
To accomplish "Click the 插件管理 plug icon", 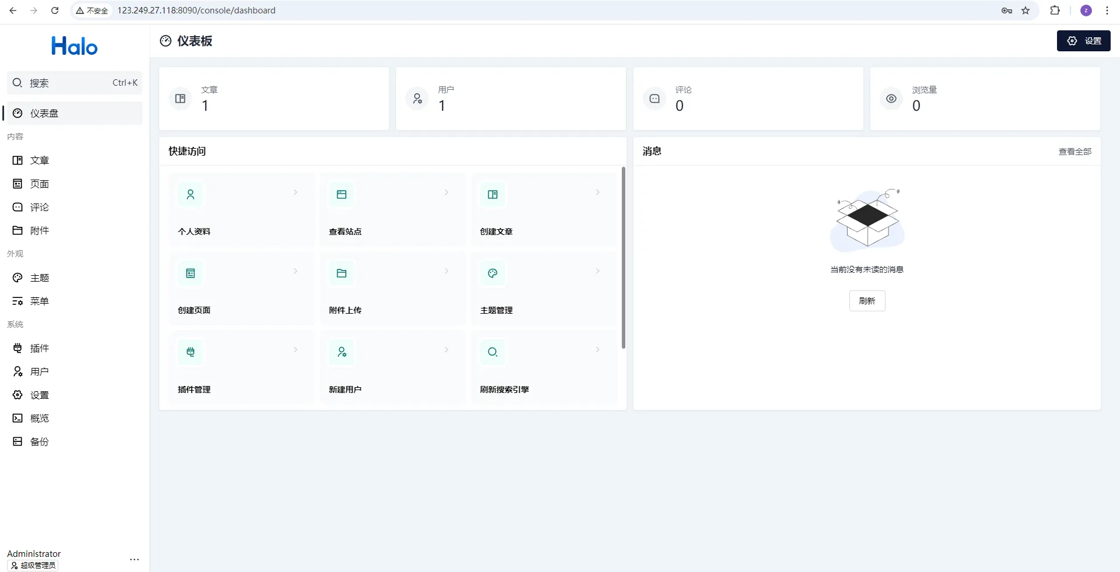I will click(190, 352).
